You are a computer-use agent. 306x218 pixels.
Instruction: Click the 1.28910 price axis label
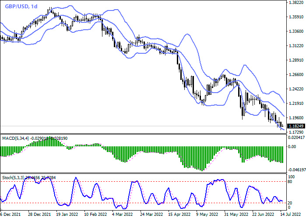click(296, 60)
